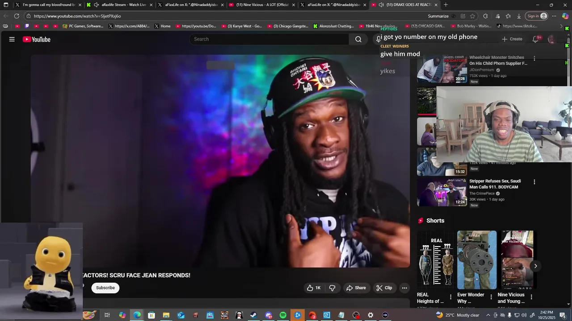Open the Ever Wonder Why short thumbnail
The height and width of the screenshot is (321, 572).
(477, 260)
